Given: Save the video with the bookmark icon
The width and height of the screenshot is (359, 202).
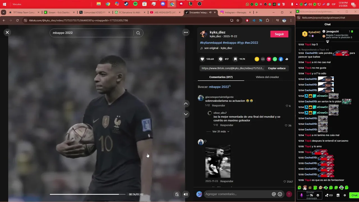Looking at the screenshot, I should [235, 59].
